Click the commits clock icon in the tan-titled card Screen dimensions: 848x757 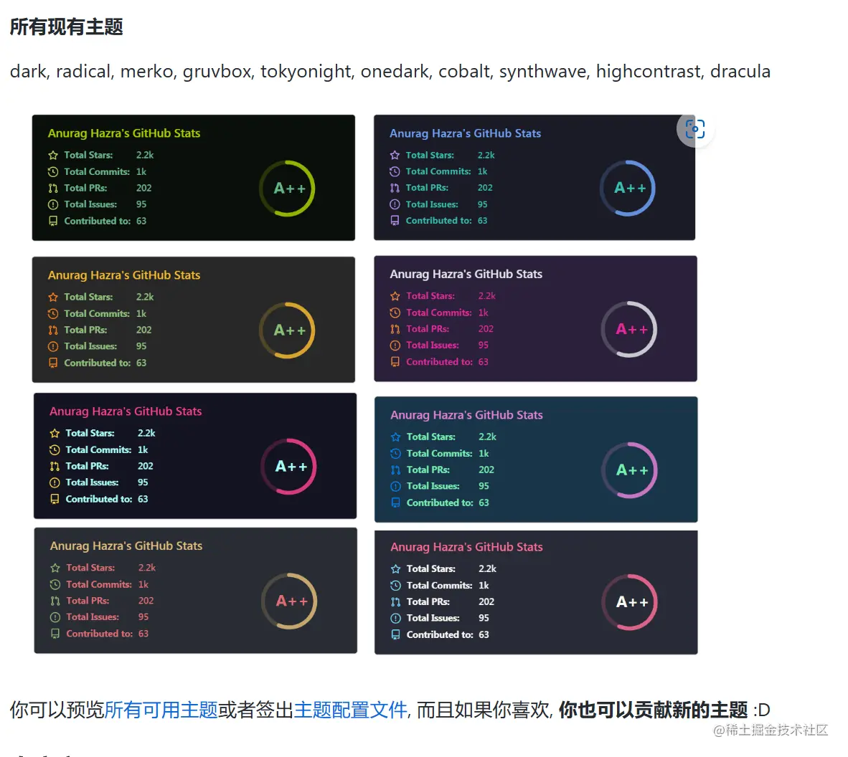[55, 584]
